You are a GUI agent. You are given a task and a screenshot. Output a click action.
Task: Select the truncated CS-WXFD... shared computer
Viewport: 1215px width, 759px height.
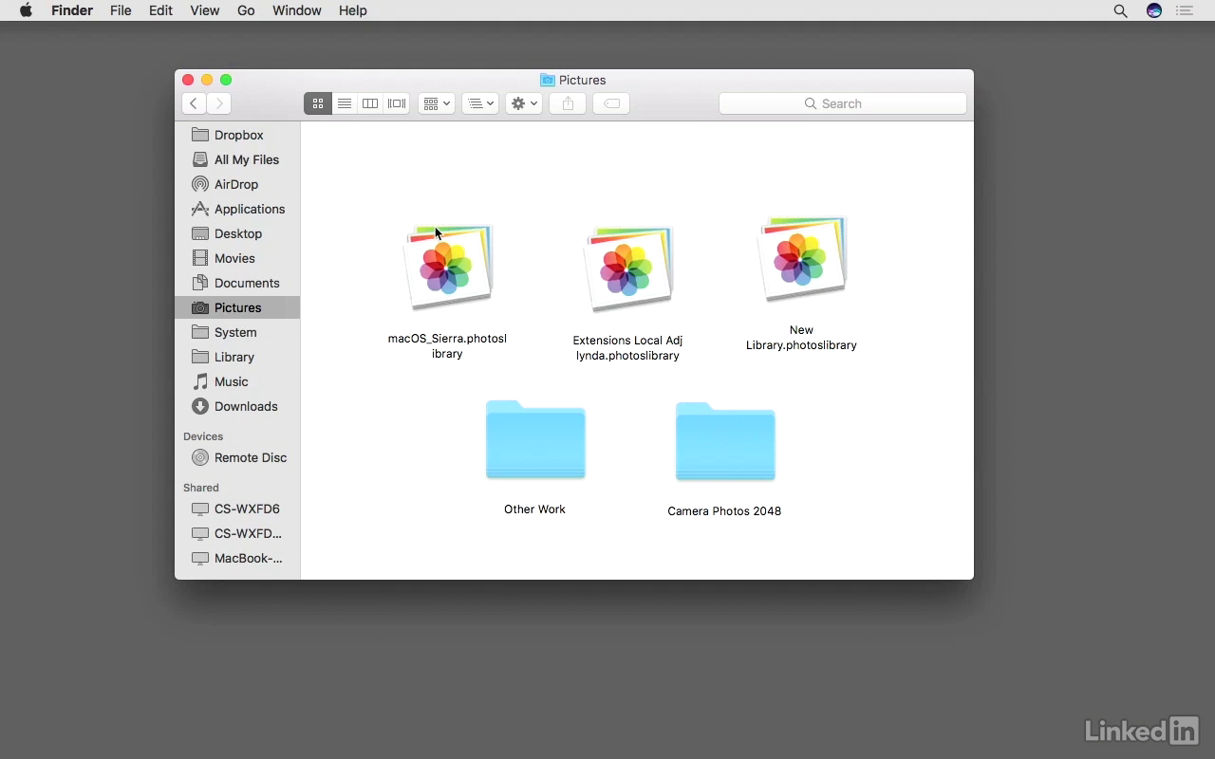click(x=237, y=533)
